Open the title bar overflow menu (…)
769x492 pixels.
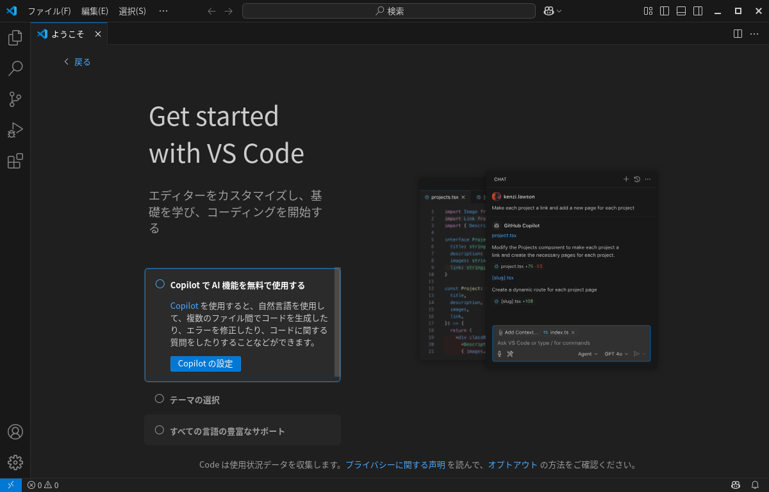pos(163,11)
